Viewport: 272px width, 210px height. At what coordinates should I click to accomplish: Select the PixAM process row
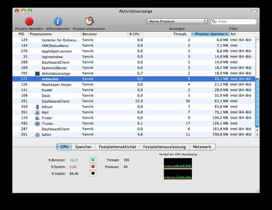134,90
